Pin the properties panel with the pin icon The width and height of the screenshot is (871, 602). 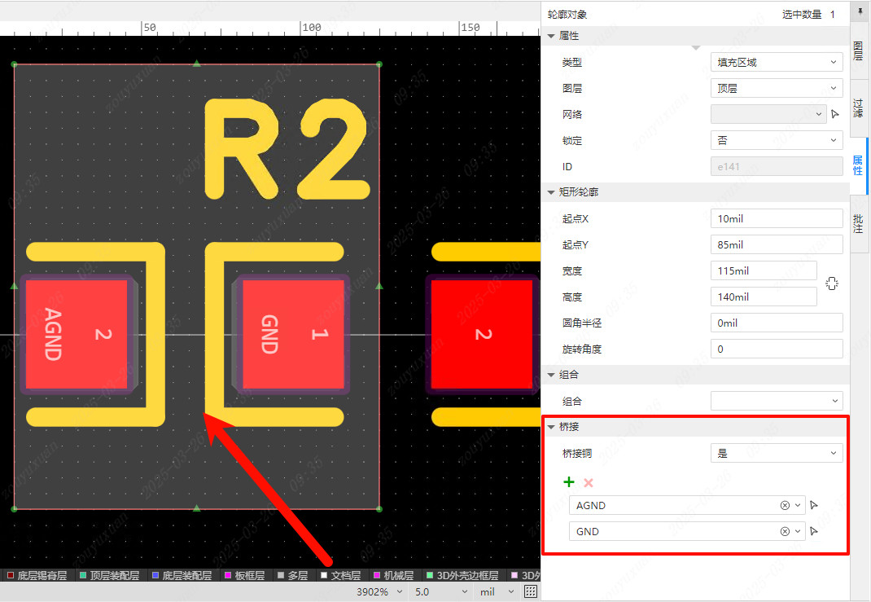(860, 11)
